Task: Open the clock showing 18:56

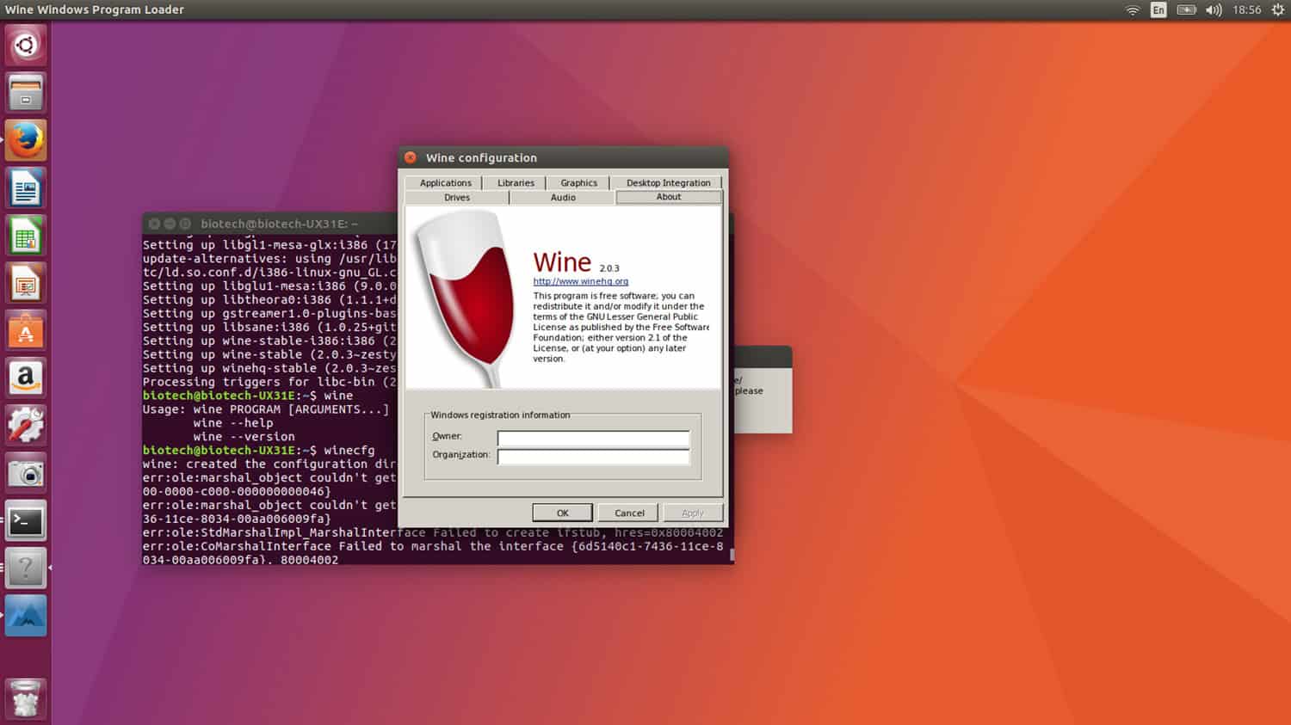Action: [x=1246, y=10]
